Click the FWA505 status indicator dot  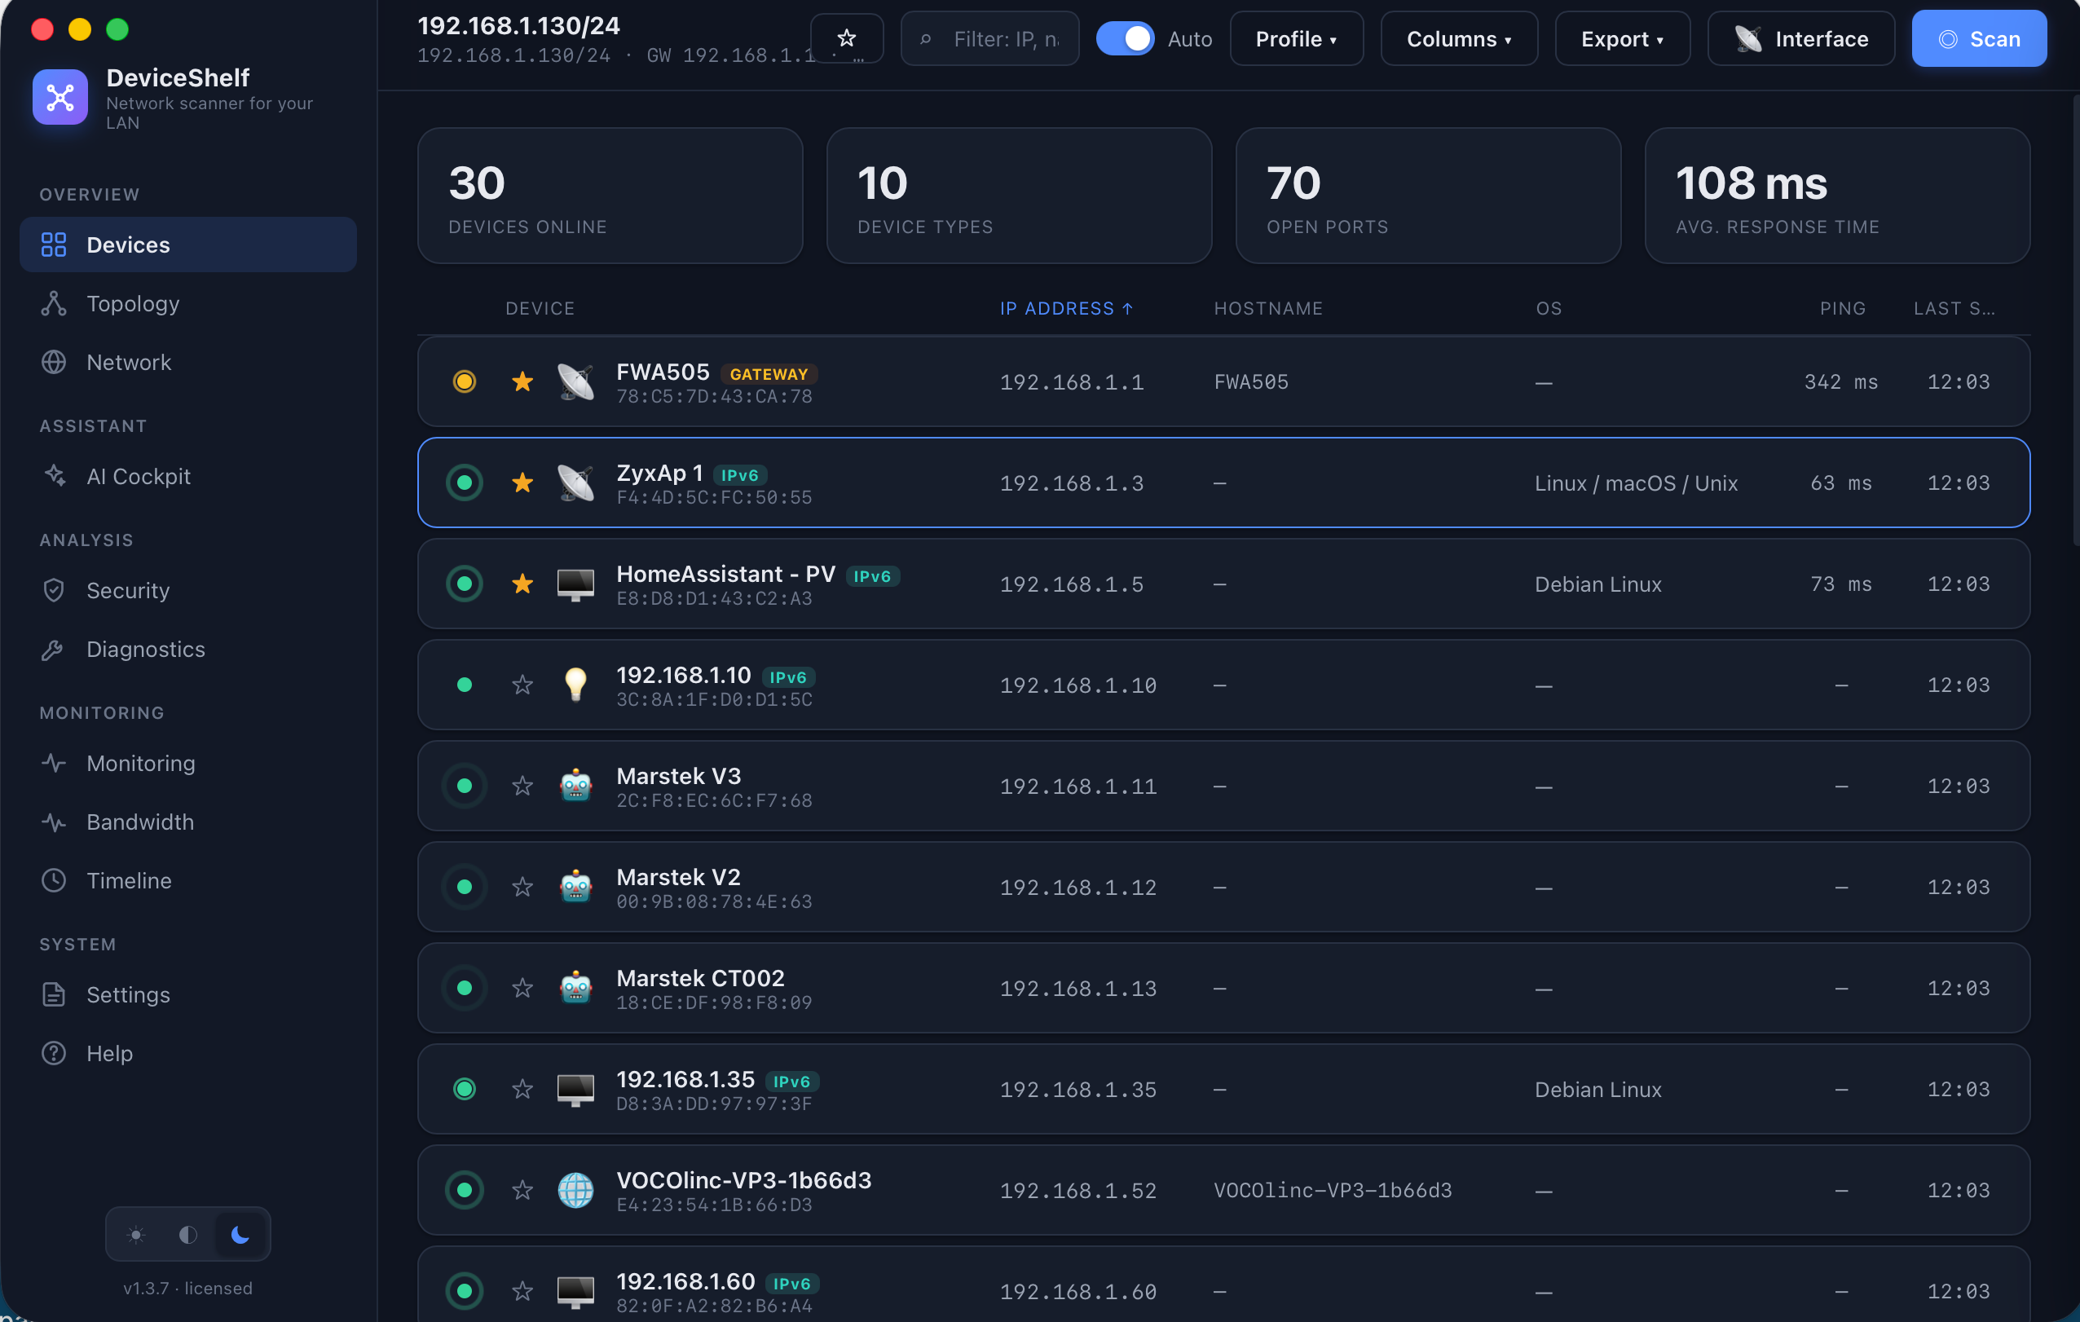(464, 382)
